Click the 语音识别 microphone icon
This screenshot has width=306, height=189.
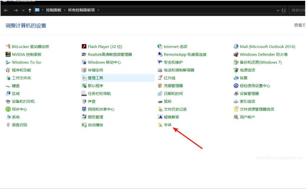8,125
